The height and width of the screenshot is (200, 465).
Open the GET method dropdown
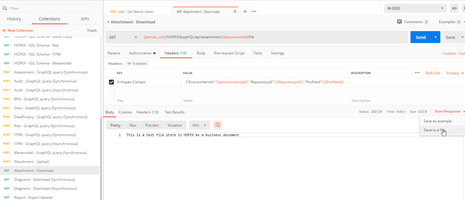point(123,37)
